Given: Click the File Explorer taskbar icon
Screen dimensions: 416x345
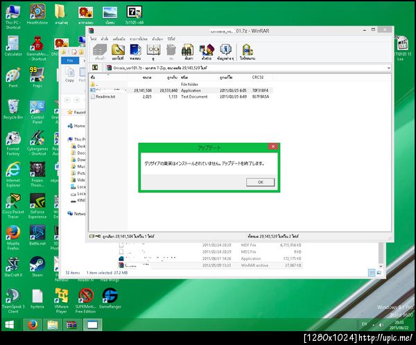Looking at the screenshot, I should (53, 325).
